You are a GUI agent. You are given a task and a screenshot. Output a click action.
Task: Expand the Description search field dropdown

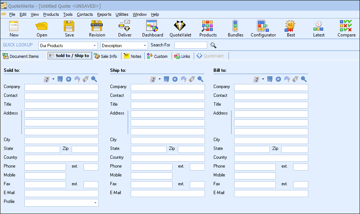pyautogui.click(x=145, y=46)
